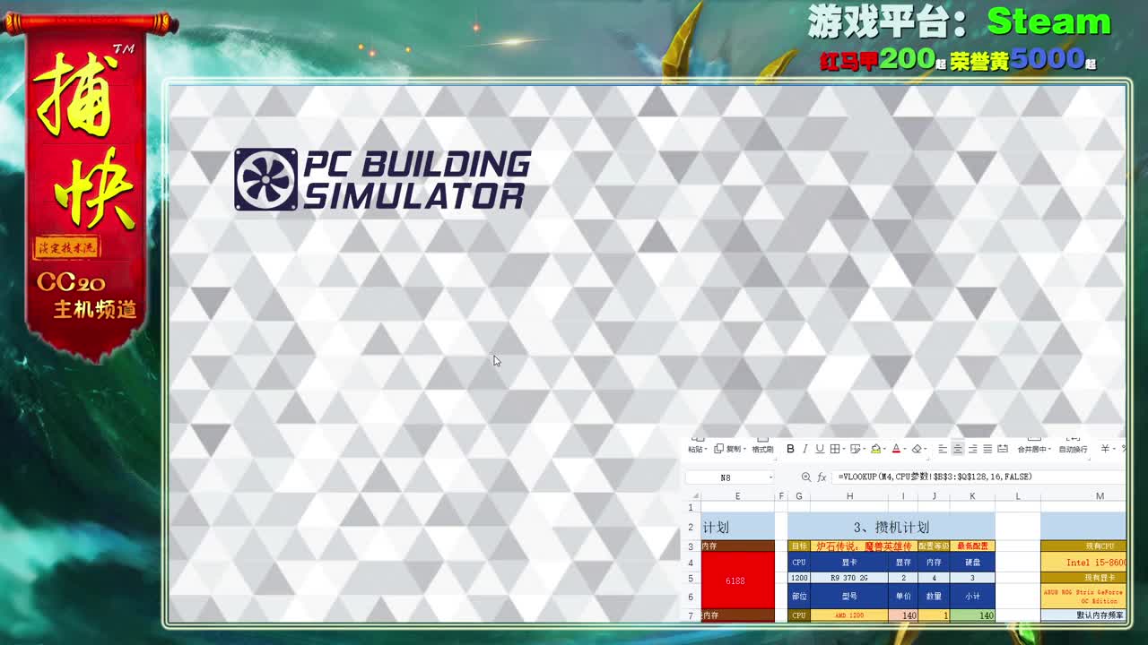Click the 最低配置 header cell

pos(972,546)
